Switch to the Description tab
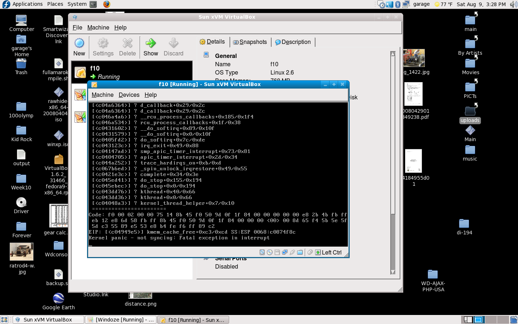518x324 pixels. [293, 42]
